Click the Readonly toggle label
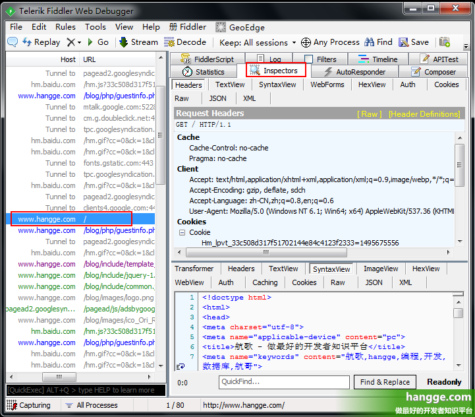Image resolution: width=475 pixels, height=417 pixels. 444,382
